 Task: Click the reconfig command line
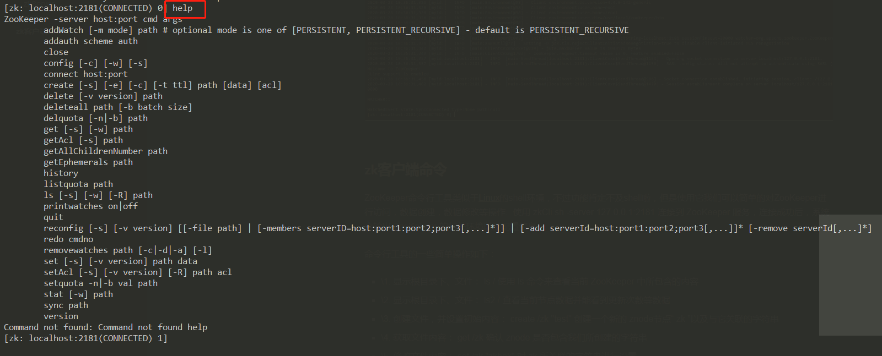tap(458, 228)
